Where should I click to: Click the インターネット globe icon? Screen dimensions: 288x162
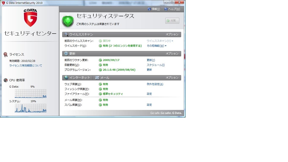coord(66,78)
